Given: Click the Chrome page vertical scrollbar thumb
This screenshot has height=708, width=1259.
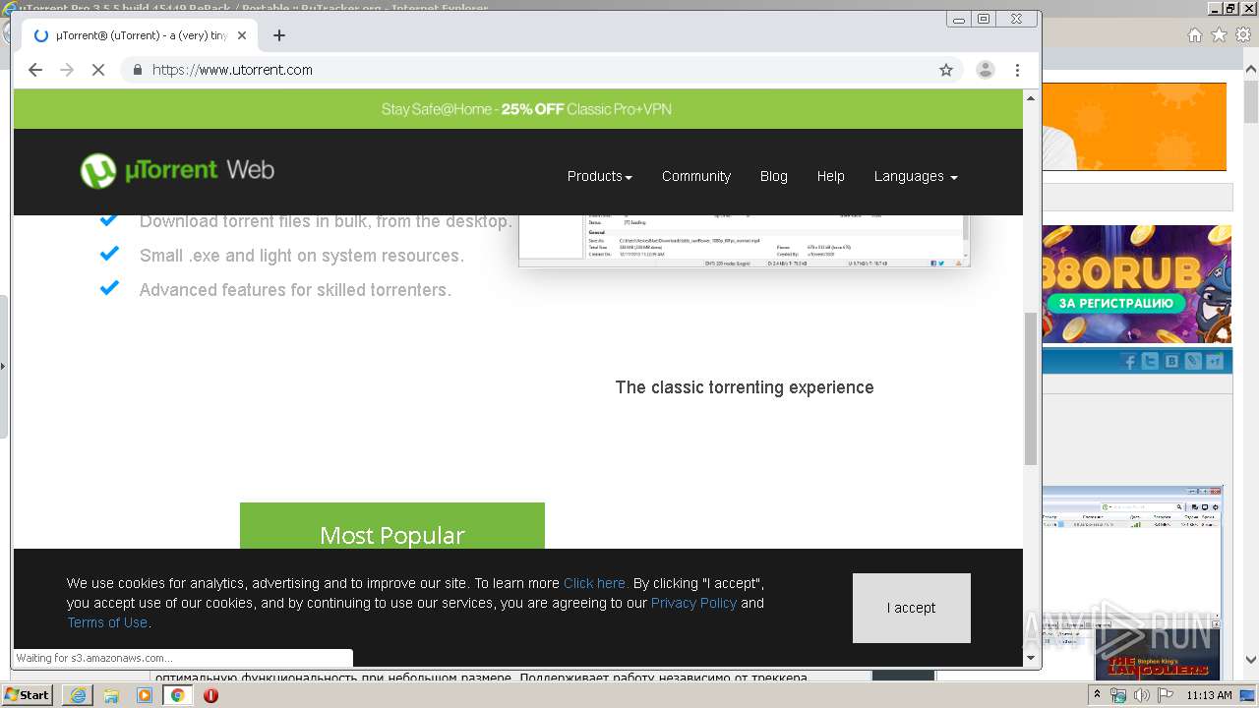Looking at the screenshot, I should coord(1031,388).
